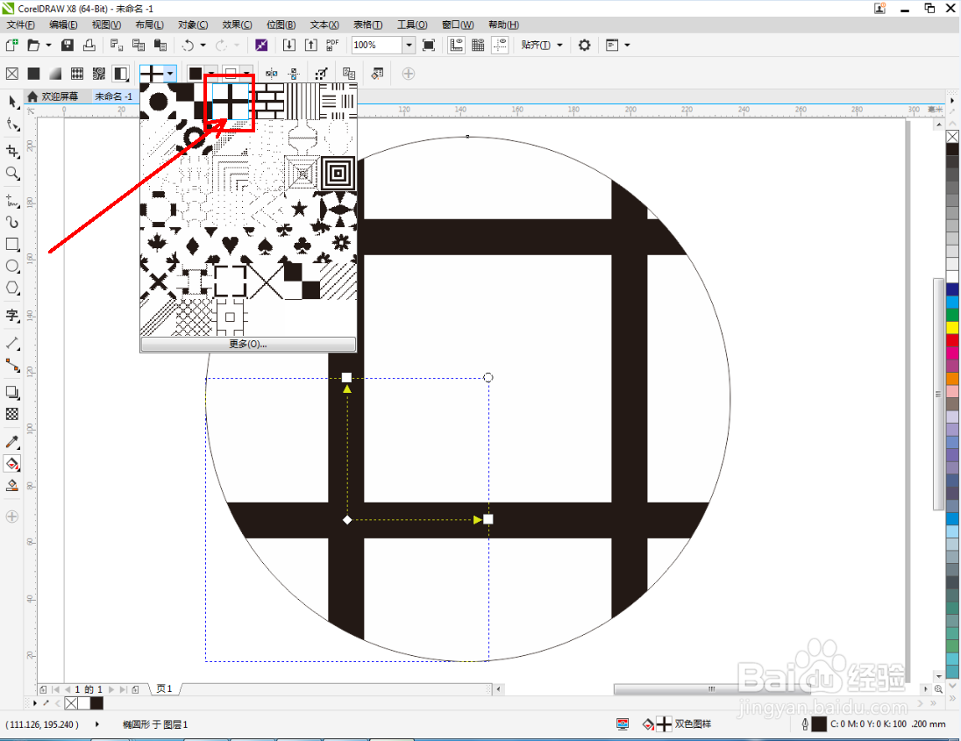Open the front color dropdown
Viewport: 961px width, 741px height.
211,74
